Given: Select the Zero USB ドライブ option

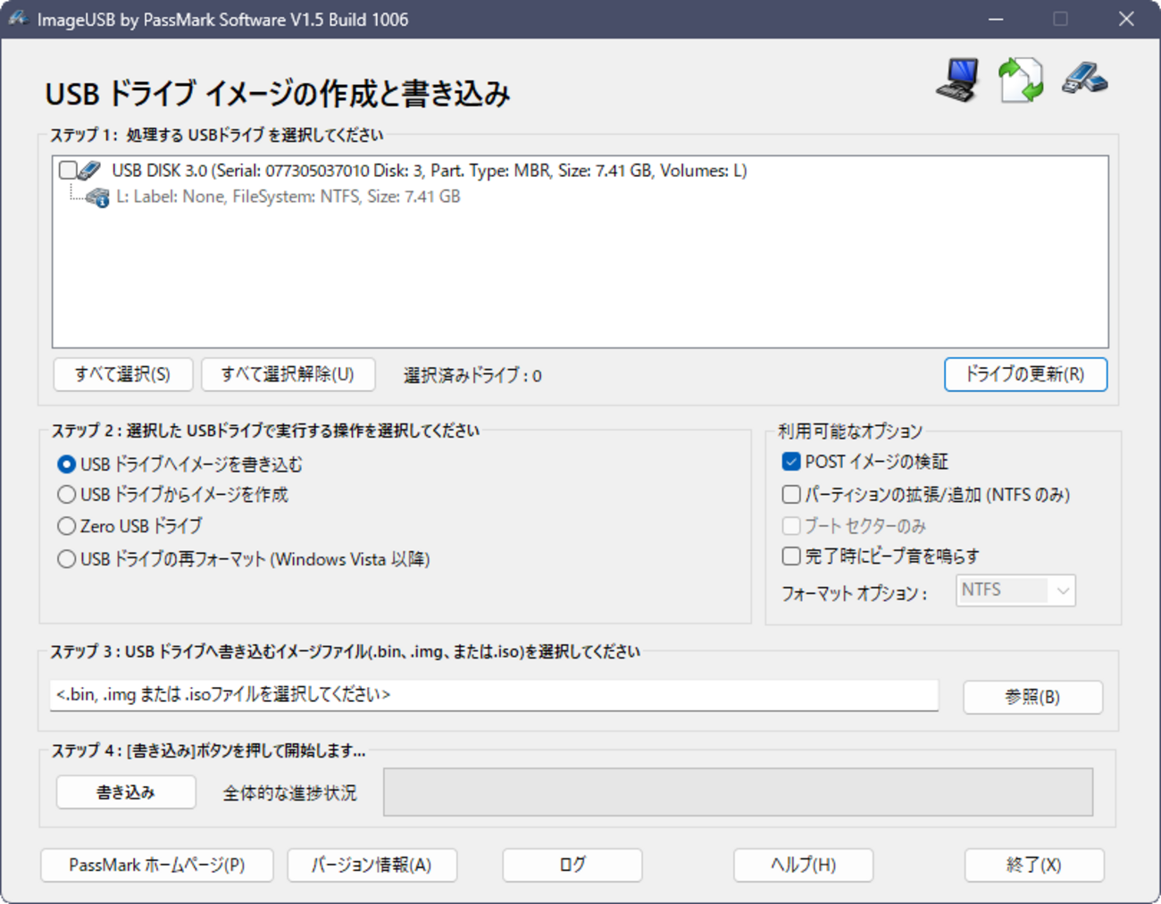Looking at the screenshot, I should (66, 526).
